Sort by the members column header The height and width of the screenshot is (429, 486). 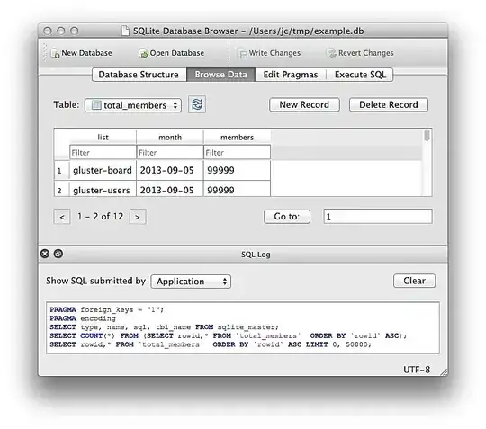click(x=237, y=137)
